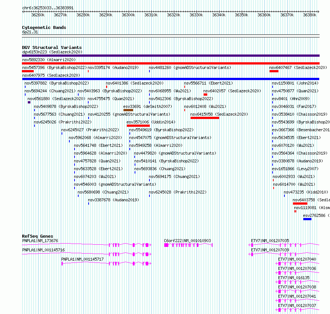Click nsv5412306 (ByrskaBishop2022) label
330x314 pixels.
181,99
